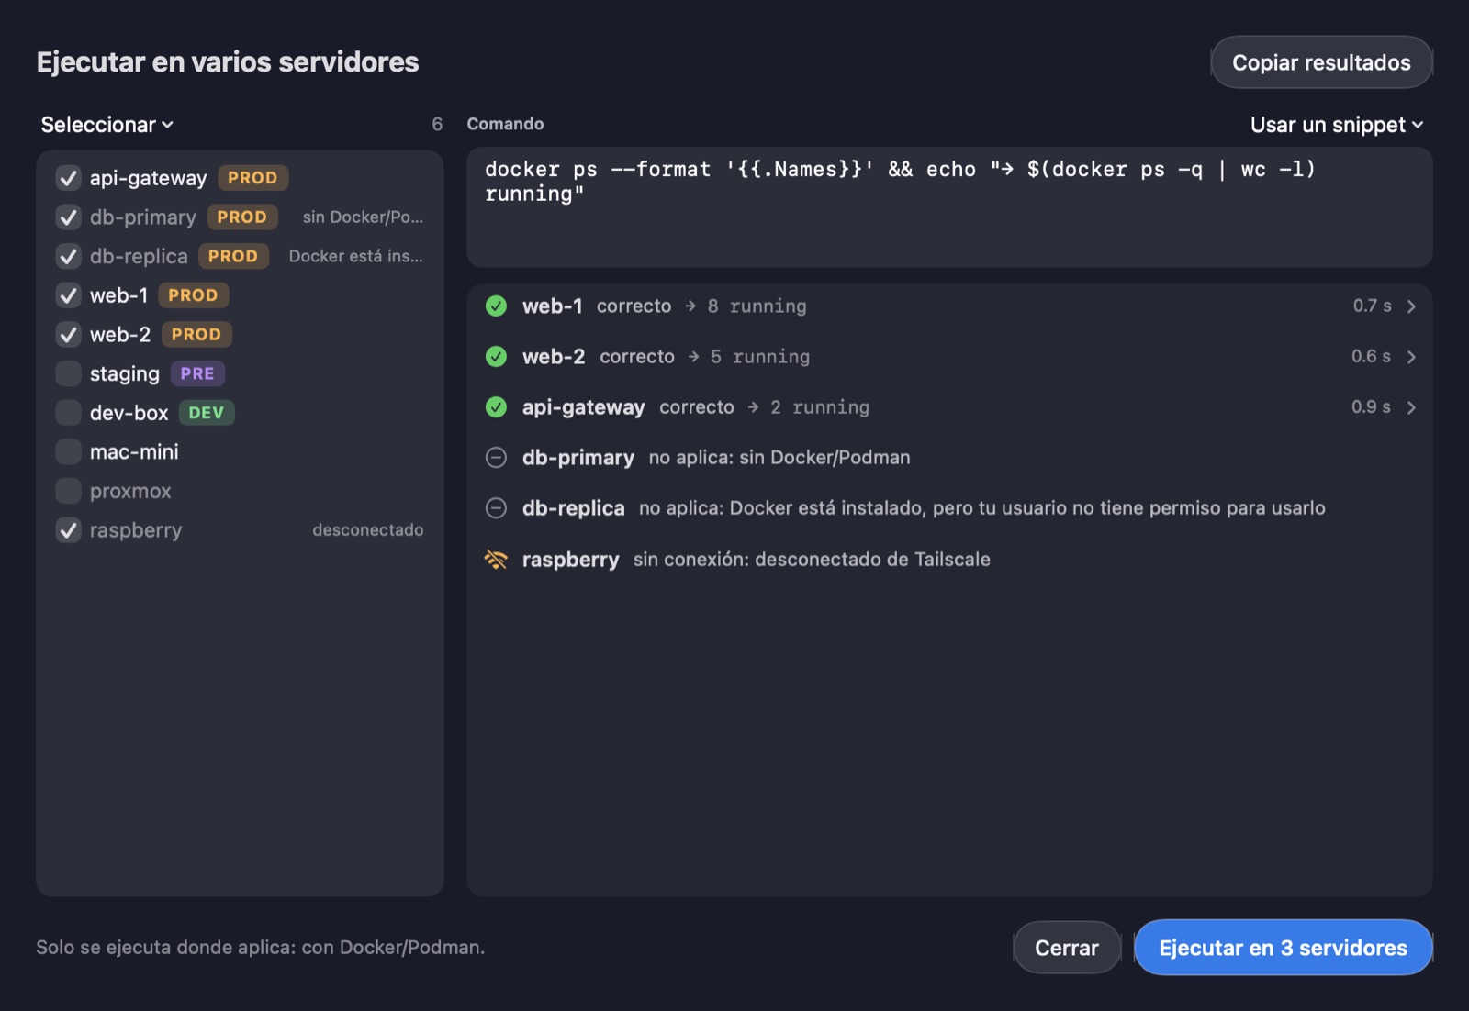This screenshot has width=1469, height=1011.
Task: Check the proxmox server checkbox
Action: coord(68,491)
